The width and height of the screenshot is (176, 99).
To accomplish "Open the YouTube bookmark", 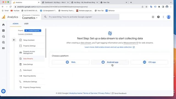I will point(15,11).
